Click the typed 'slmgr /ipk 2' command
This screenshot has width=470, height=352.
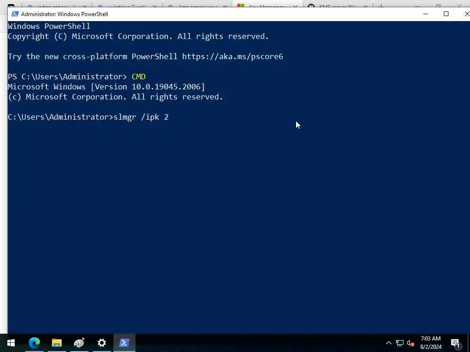tap(141, 117)
